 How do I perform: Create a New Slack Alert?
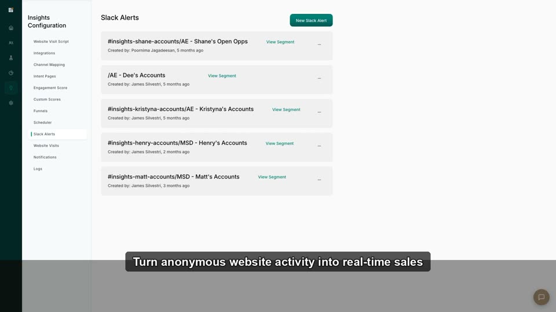click(x=311, y=20)
